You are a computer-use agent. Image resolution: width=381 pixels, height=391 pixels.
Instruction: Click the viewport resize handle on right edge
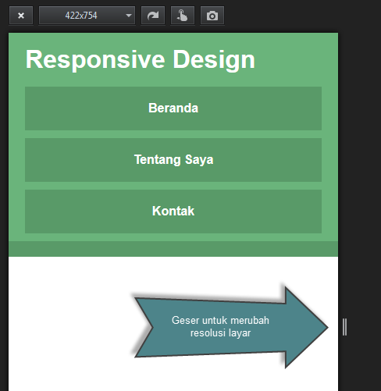click(344, 327)
